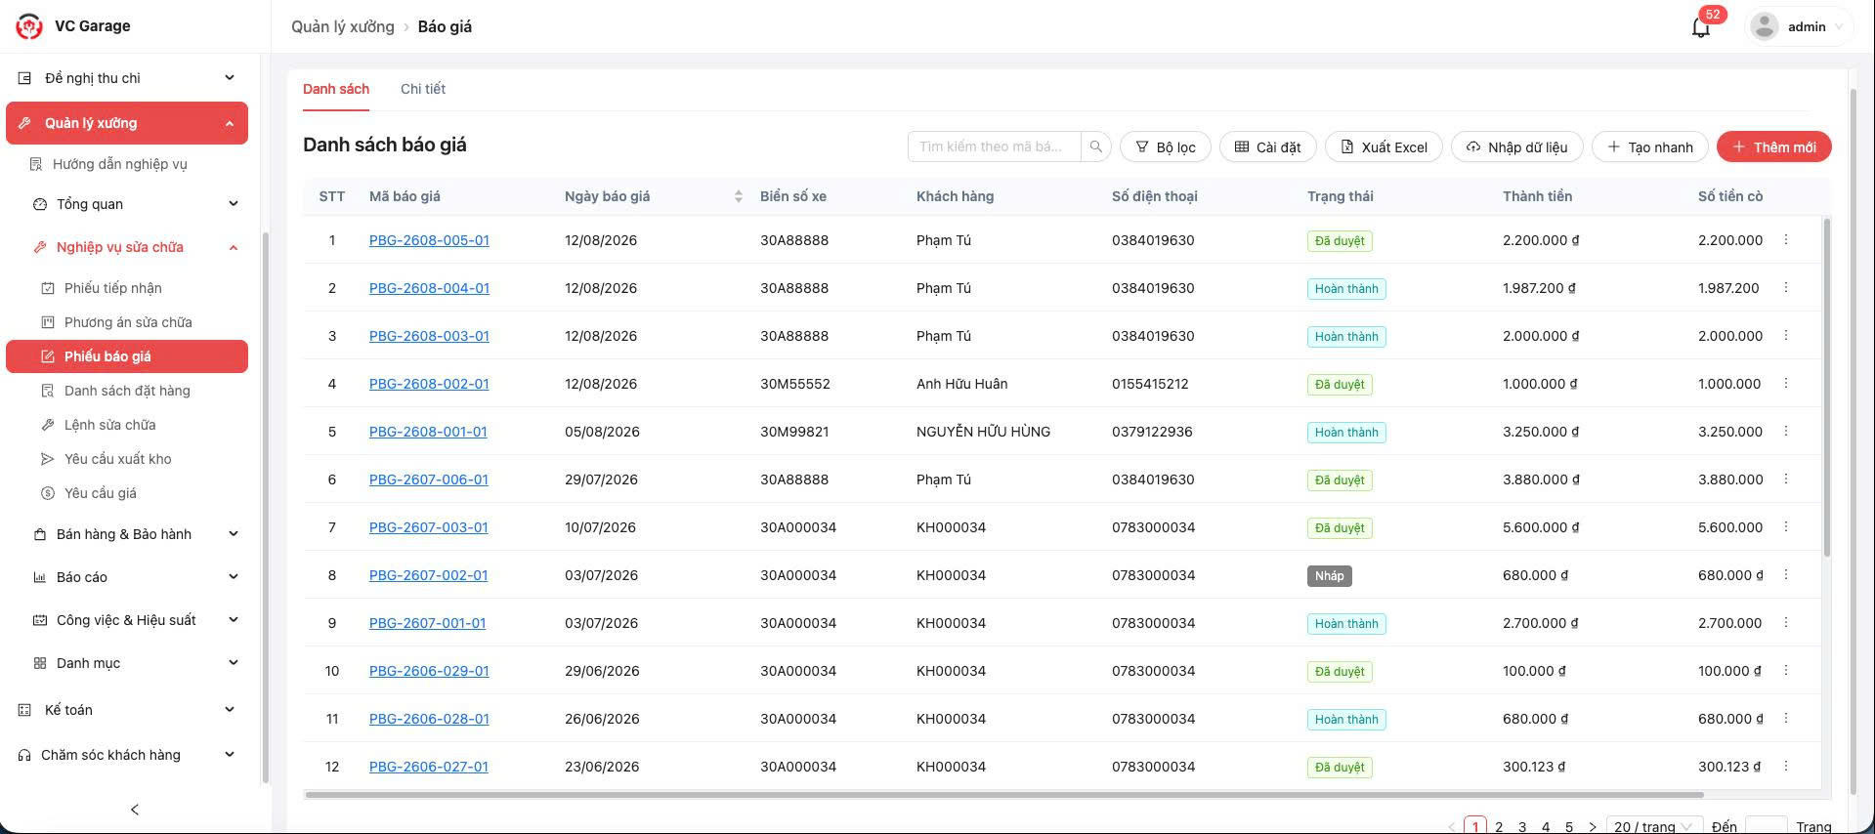Open row actions for PBG-2607-003-01

click(x=1786, y=526)
